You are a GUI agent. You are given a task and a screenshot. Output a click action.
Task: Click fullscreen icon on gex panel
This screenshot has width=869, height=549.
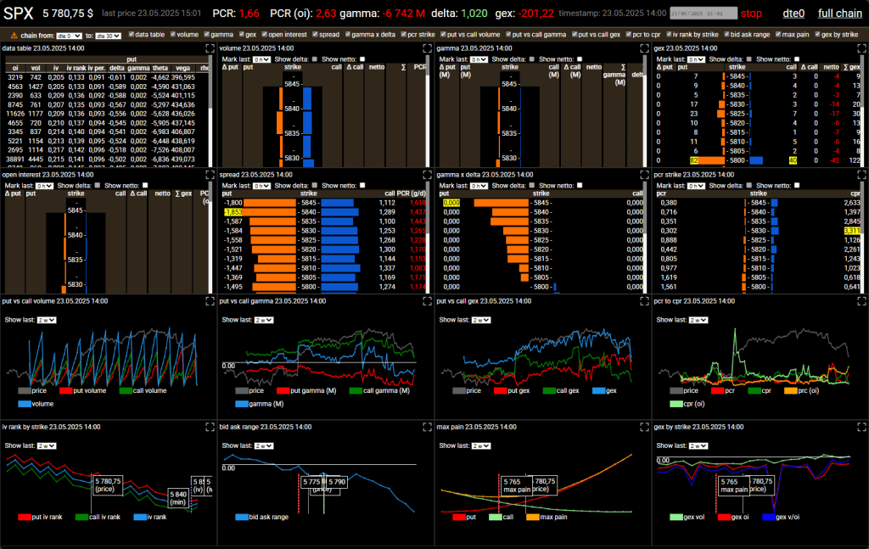(861, 48)
